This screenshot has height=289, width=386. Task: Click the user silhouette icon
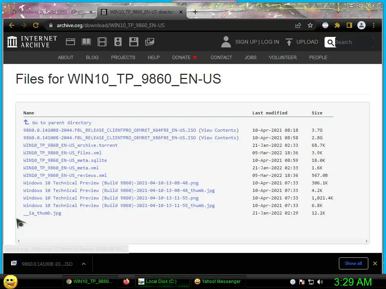(x=226, y=42)
